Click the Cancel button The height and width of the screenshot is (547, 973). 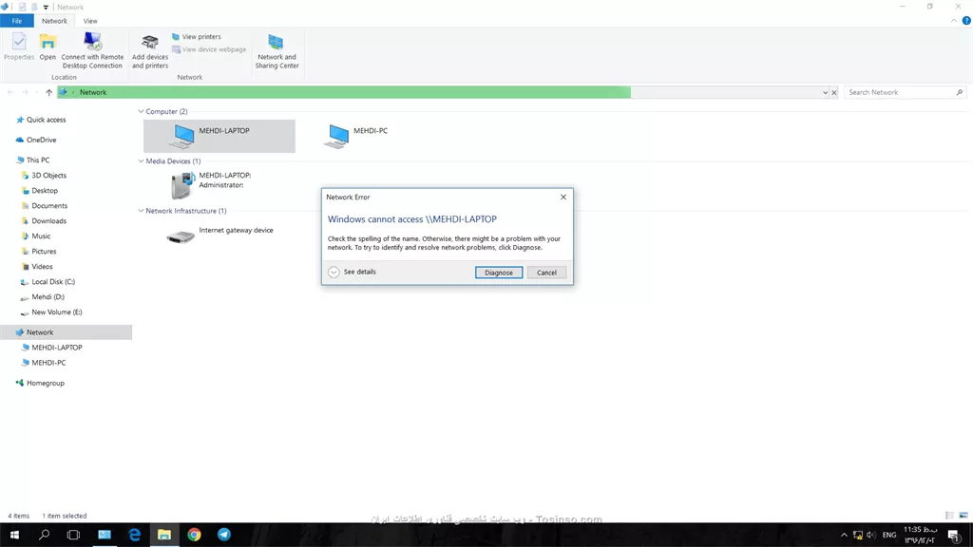[x=546, y=273]
